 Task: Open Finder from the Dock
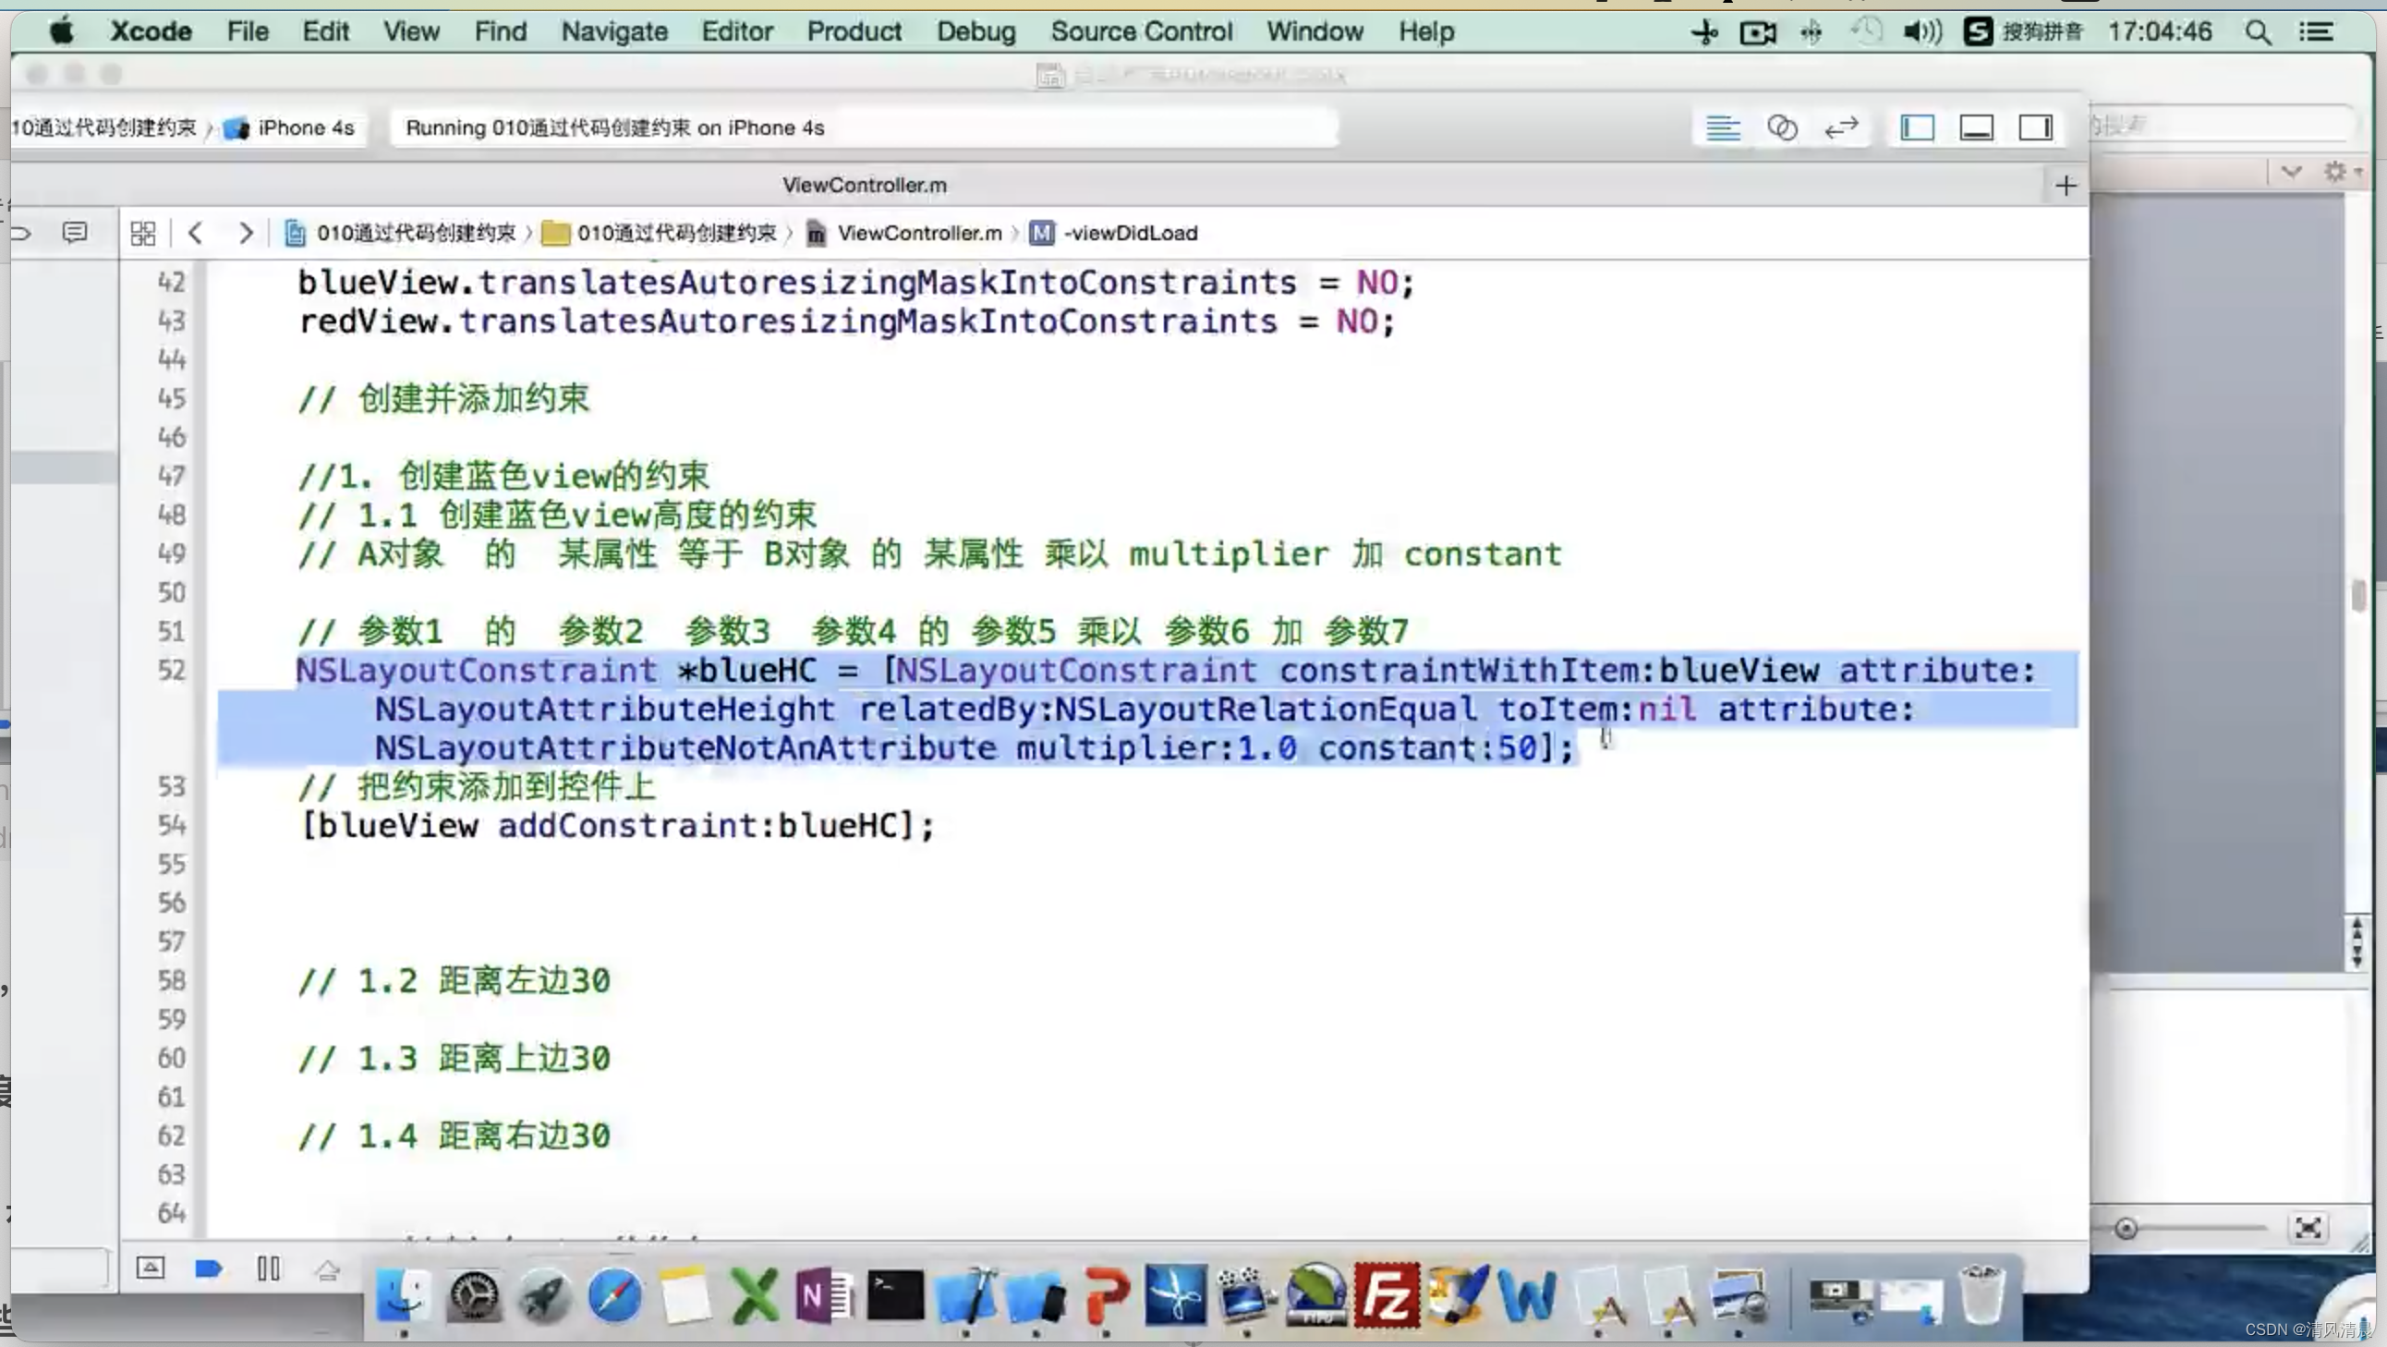pos(402,1294)
